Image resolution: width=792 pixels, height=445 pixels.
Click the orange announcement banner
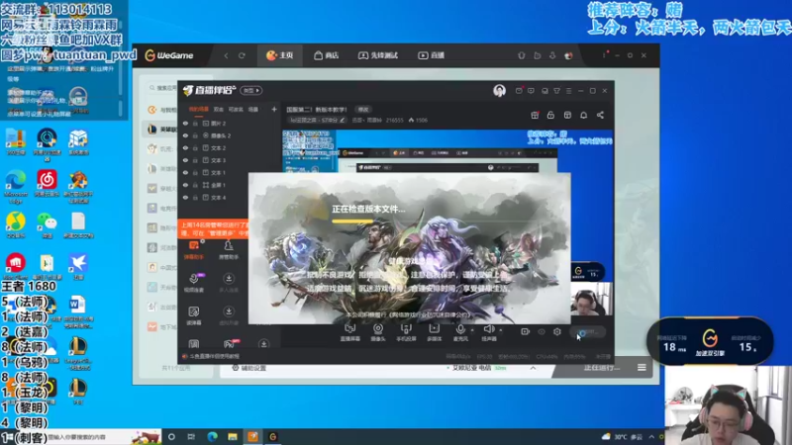(x=213, y=229)
